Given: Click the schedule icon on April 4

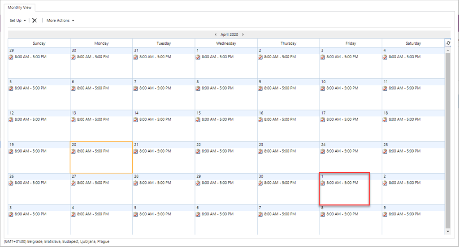Looking at the screenshot, I should click(x=385, y=57).
